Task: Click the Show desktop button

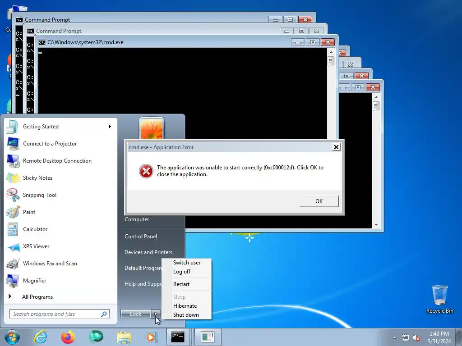Action: click(x=459, y=337)
